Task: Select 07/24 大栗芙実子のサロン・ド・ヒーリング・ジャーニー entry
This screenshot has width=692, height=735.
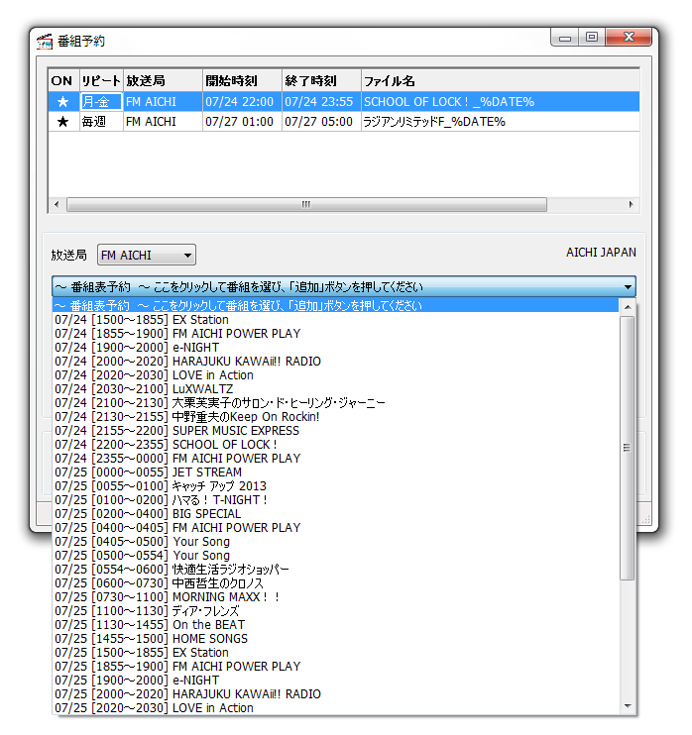Action: point(335,402)
